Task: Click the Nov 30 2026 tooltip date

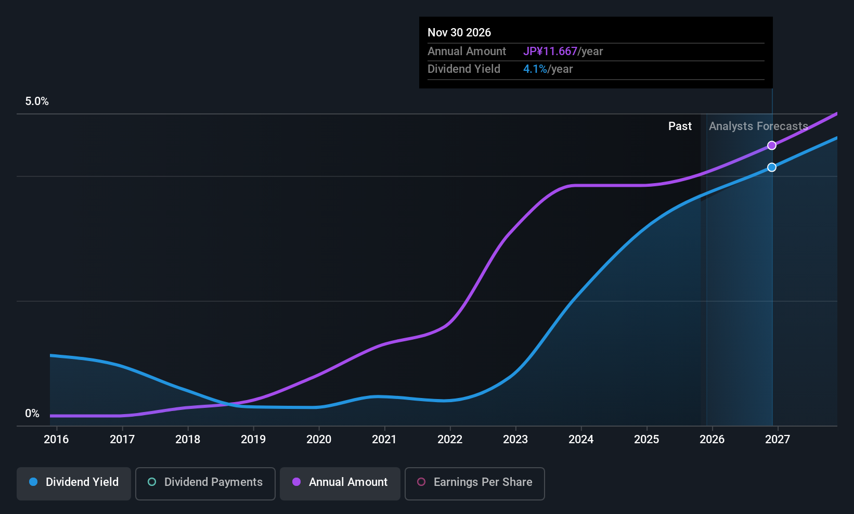Action: coord(459,33)
